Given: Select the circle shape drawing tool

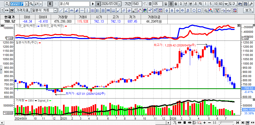Looking at the screenshot, I should tap(194, 10).
